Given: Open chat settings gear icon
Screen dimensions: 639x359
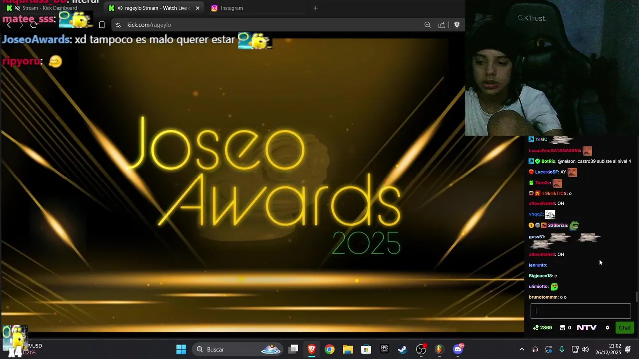Looking at the screenshot, I should pyautogui.click(x=607, y=328).
